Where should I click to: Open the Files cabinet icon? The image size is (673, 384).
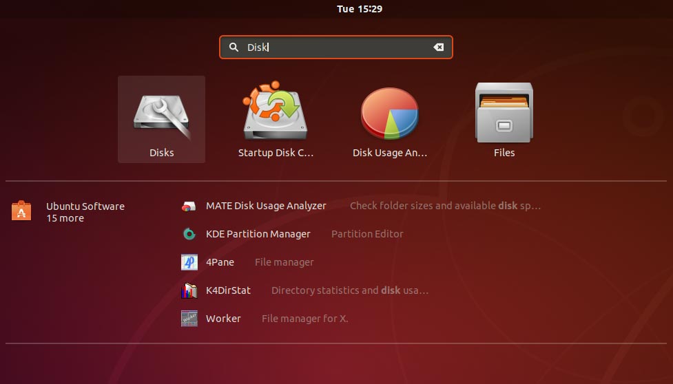[x=504, y=112]
